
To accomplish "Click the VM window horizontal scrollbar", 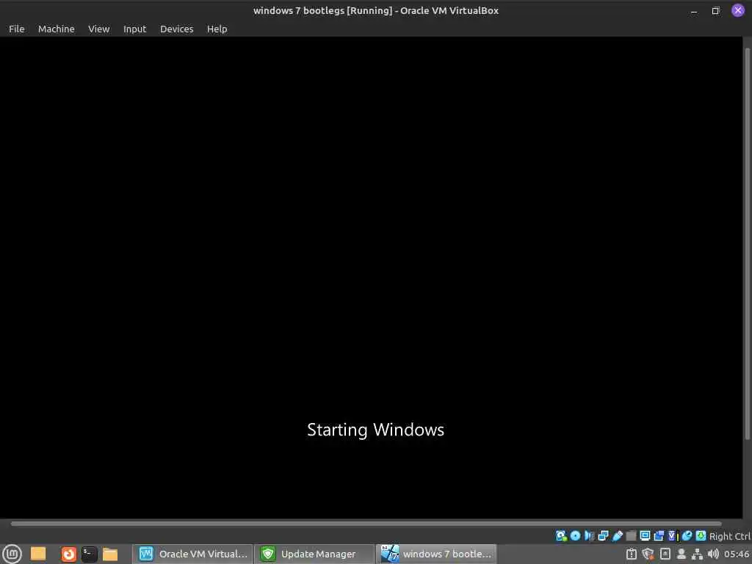I will pos(366,524).
